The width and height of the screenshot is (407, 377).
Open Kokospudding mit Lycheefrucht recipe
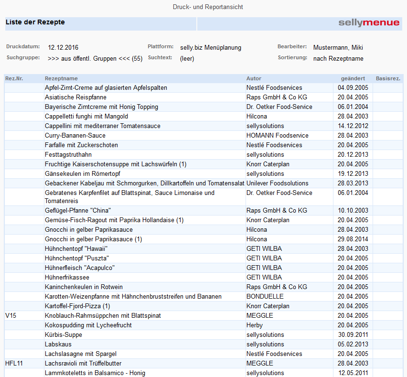pyautogui.click(x=88, y=325)
